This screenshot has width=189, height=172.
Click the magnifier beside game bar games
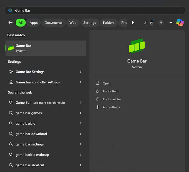11,113
